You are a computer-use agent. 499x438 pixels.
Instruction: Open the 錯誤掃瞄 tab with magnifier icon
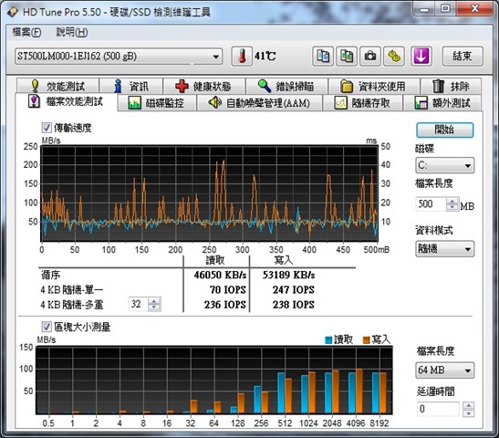[286, 86]
